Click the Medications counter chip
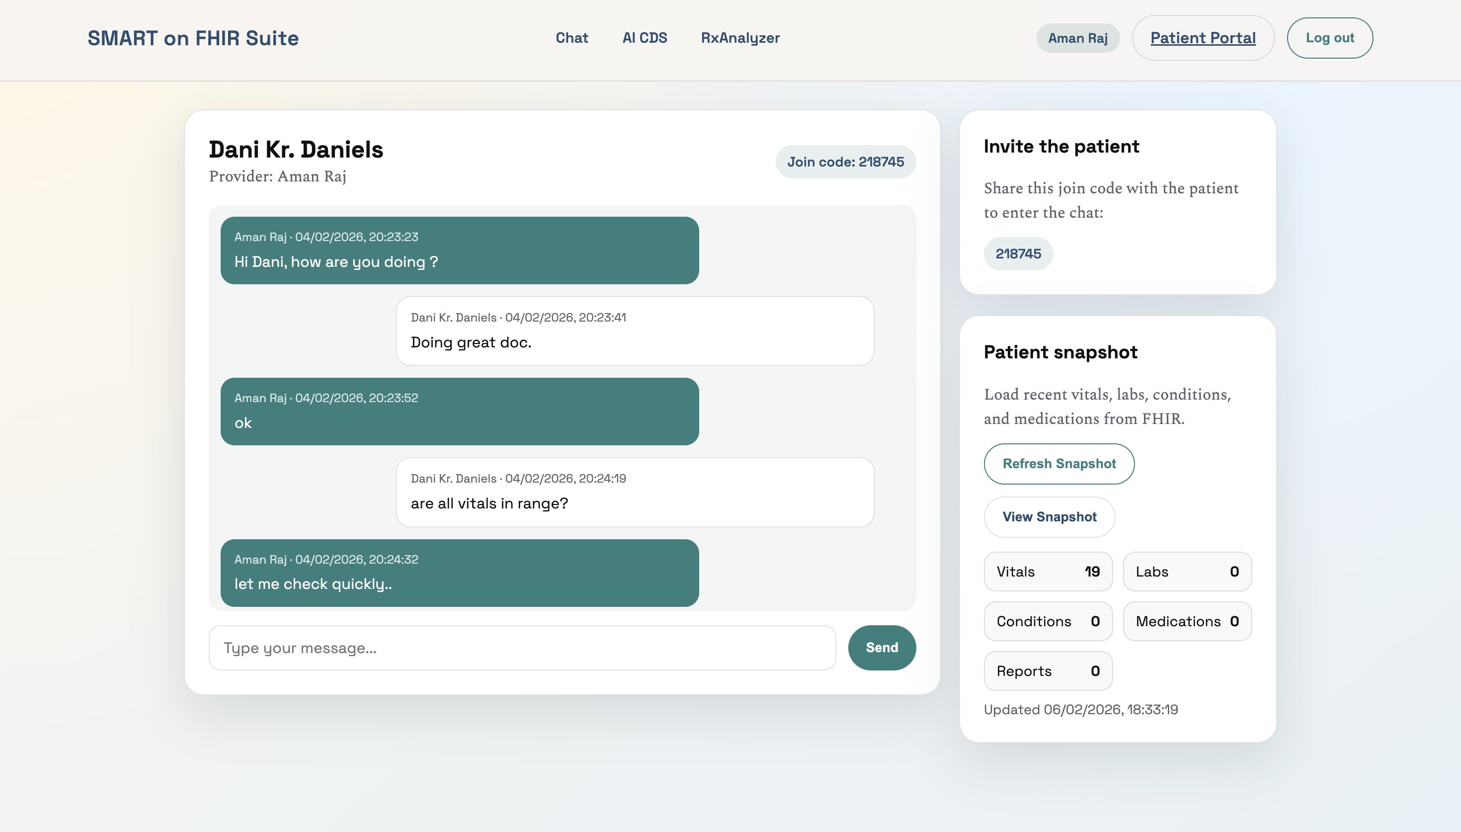Viewport: 1461px width, 832px height. (x=1187, y=621)
